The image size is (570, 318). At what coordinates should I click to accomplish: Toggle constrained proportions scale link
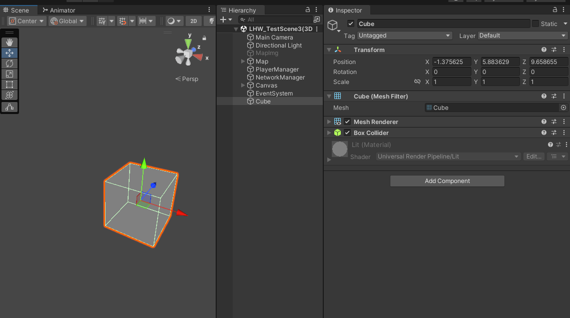(417, 81)
